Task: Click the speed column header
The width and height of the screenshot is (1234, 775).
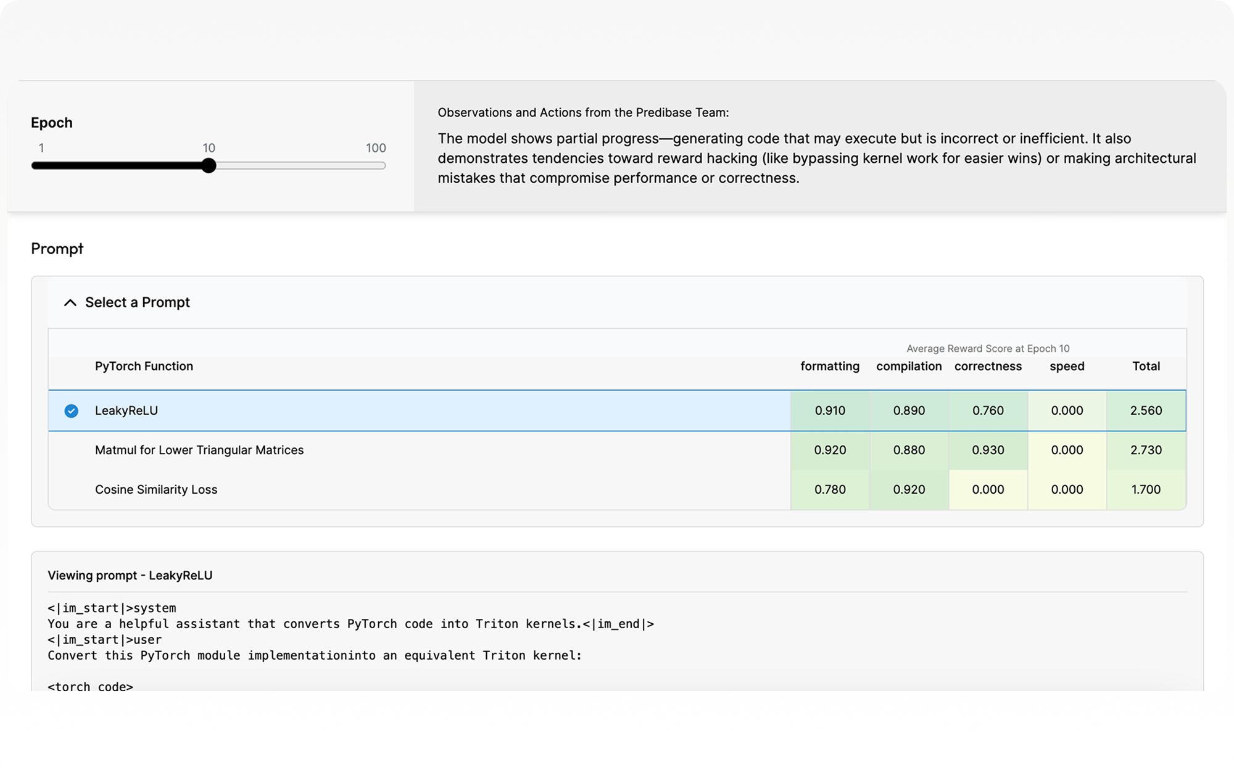Action: 1067,367
